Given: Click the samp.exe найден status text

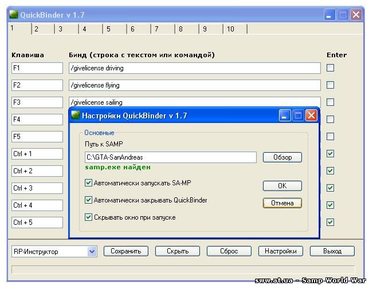Looking at the screenshot, I should point(117,168).
